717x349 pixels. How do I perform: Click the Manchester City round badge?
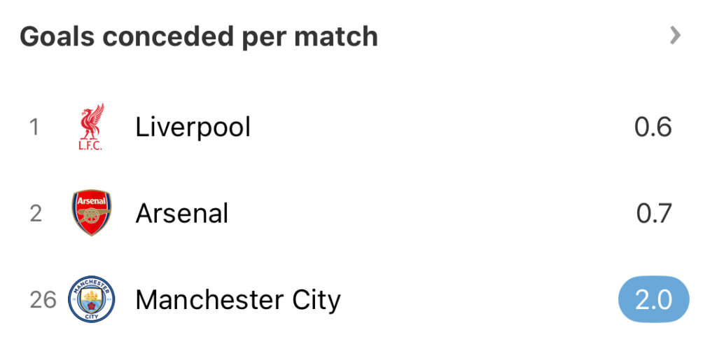pos(92,299)
